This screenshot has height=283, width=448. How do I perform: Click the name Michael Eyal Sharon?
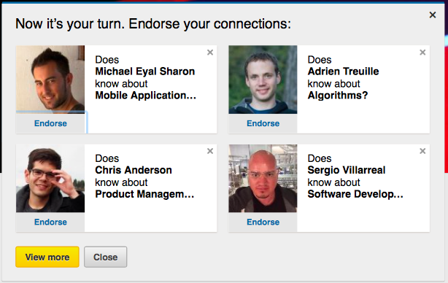pyautogui.click(x=145, y=71)
